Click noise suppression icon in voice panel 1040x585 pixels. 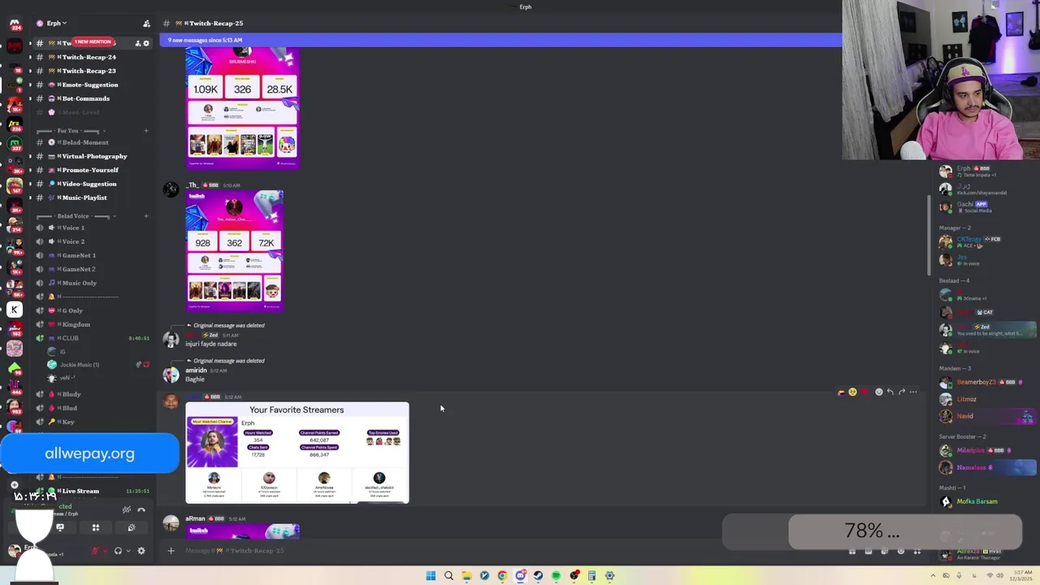[127, 510]
